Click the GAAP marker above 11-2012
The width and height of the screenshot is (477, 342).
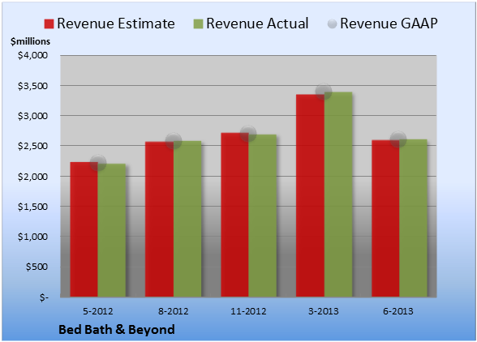[248, 134]
